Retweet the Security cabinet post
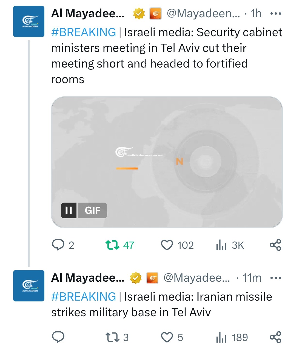 113,245
